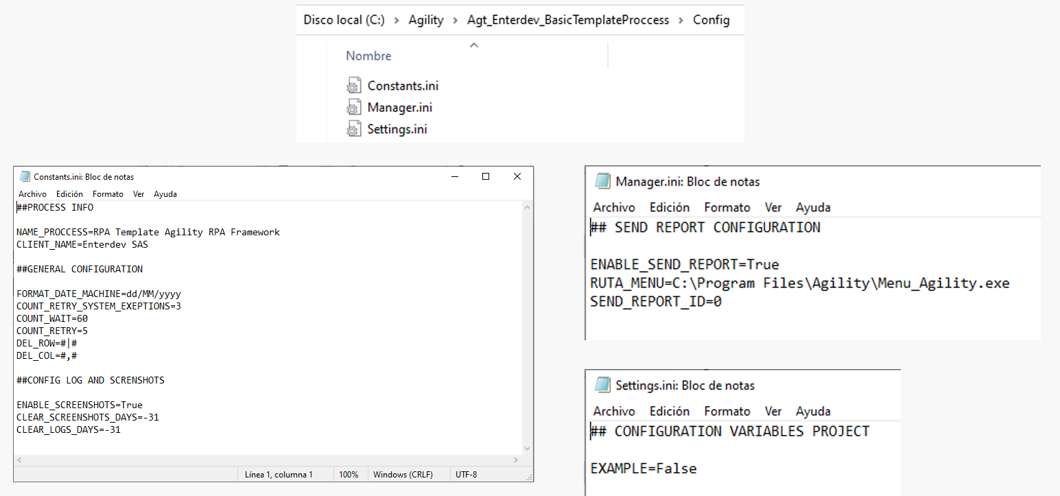Viewport: 1060px width, 496px height.
Task: Click the FORMAT_DATE_MACHINE=dd/MM/yyyy line
Action: tap(99, 294)
